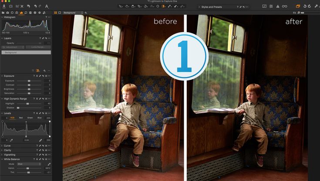Screen dimensions: 320x181
Task: Collapse the High Dynamic Range panel
Action: coord(2,99)
